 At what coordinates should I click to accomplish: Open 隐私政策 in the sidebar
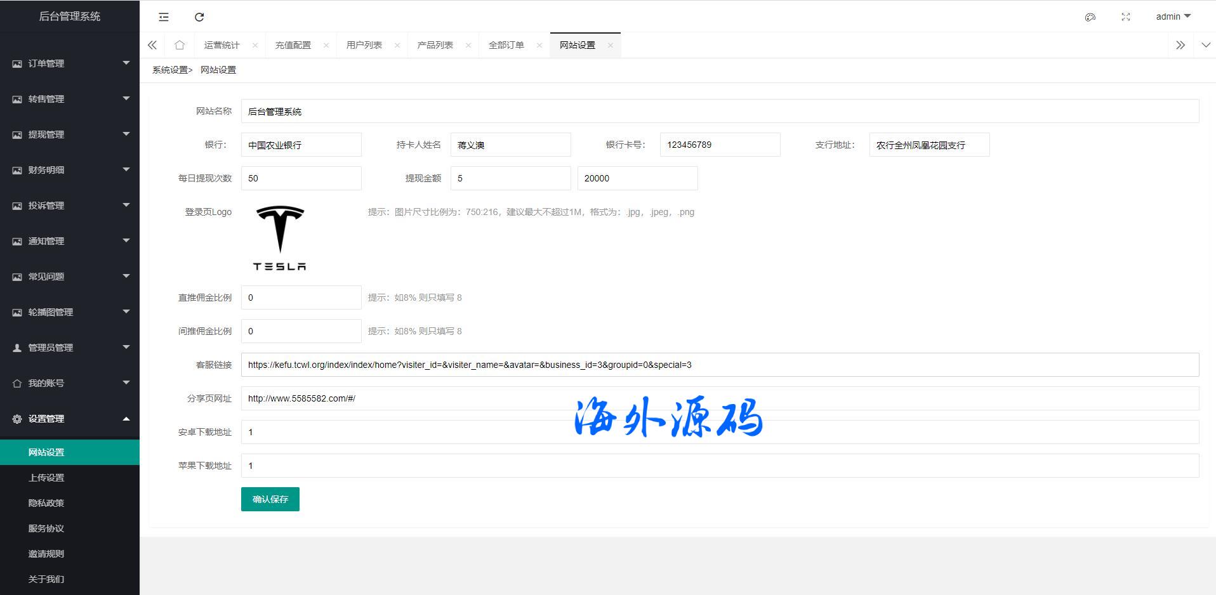coord(46,503)
